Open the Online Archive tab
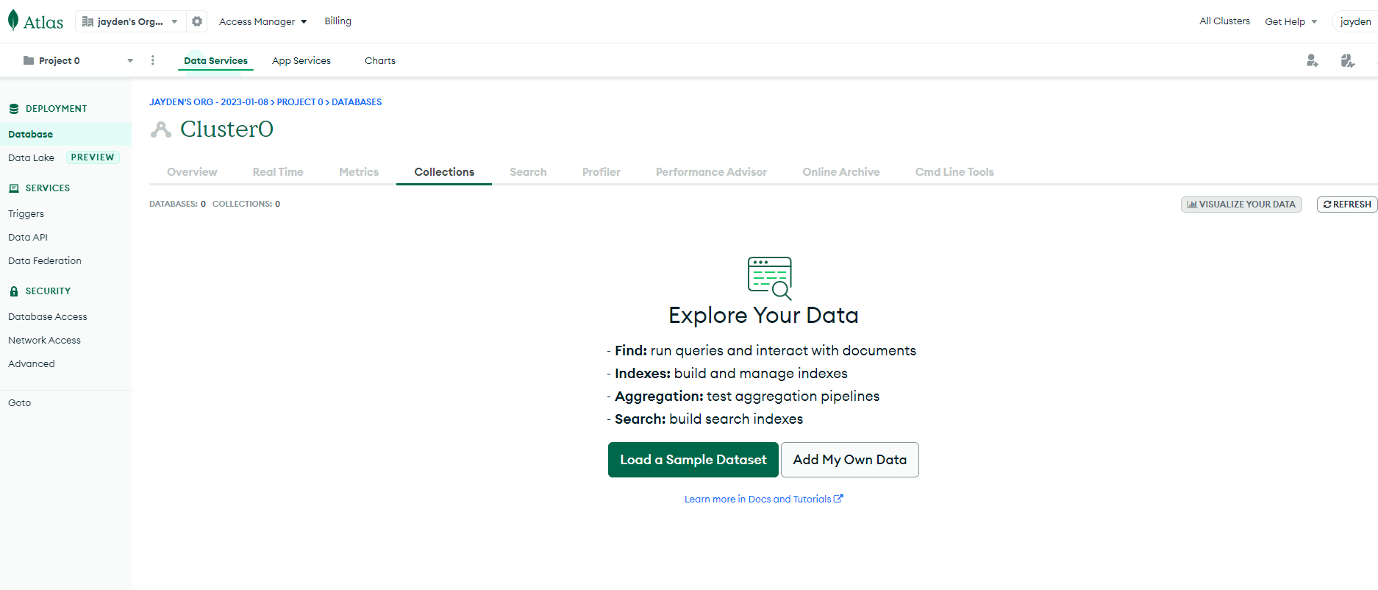Viewport: 1378px width, 590px height. [x=841, y=172]
